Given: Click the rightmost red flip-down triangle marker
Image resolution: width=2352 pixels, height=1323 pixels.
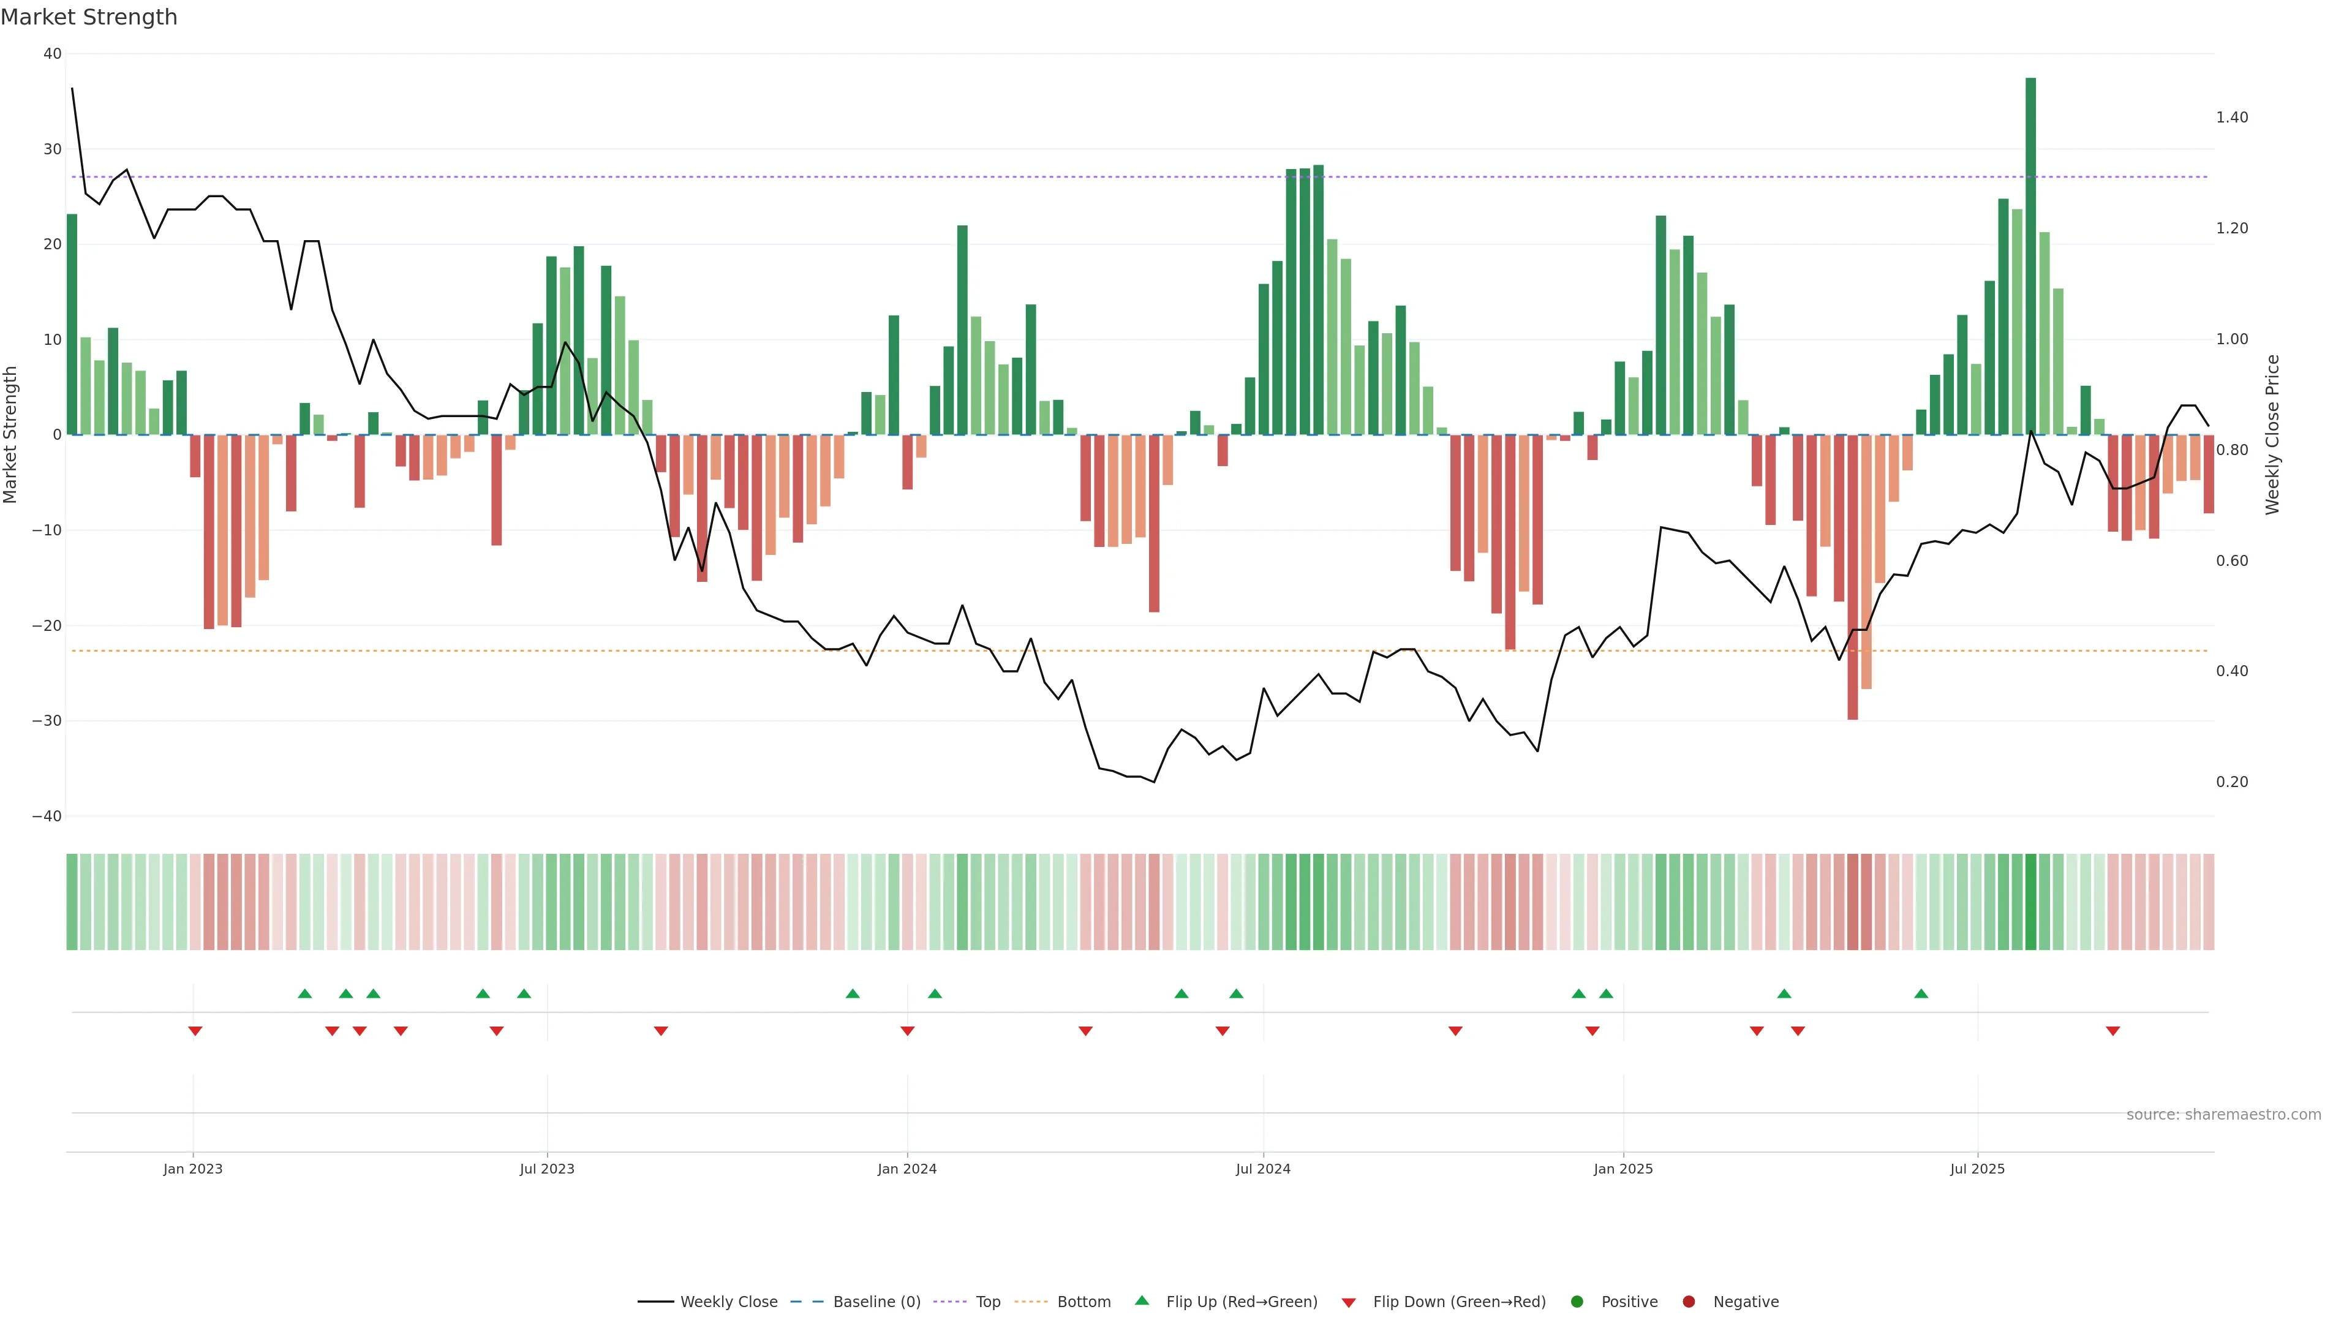Looking at the screenshot, I should [x=2113, y=1031].
